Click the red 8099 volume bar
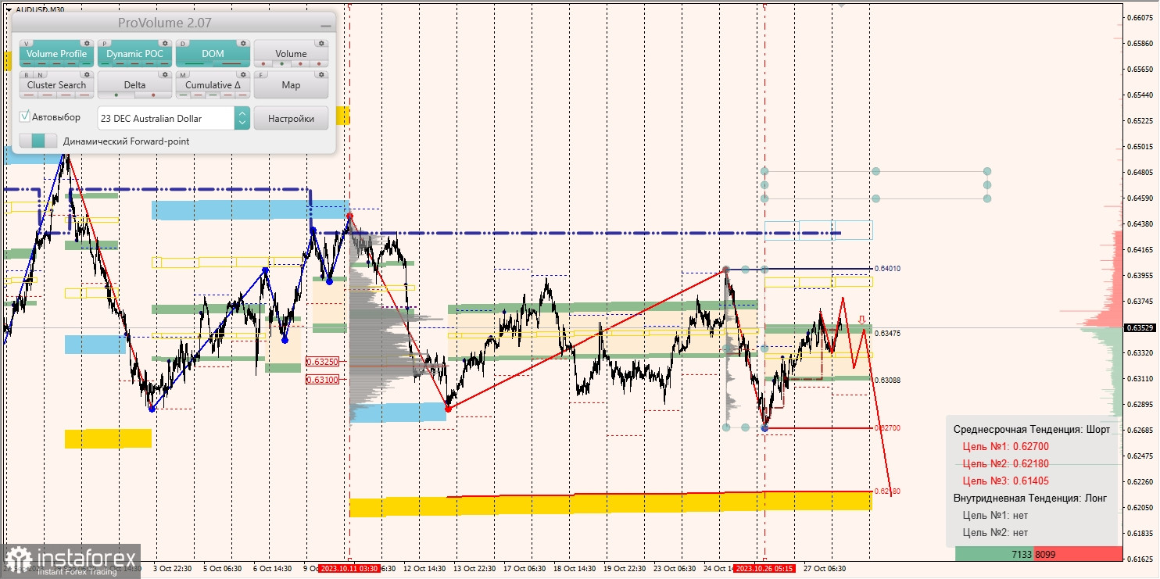The image size is (1160, 579). pyautogui.click(x=1078, y=554)
